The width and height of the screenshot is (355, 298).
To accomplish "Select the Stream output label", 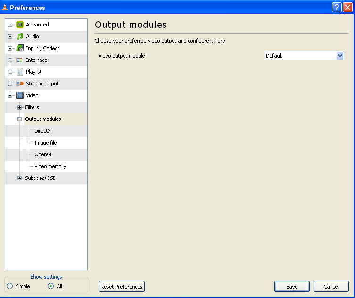I will coord(42,84).
